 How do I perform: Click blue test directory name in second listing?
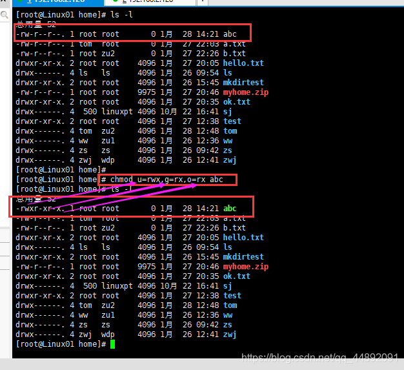coord(232,296)
